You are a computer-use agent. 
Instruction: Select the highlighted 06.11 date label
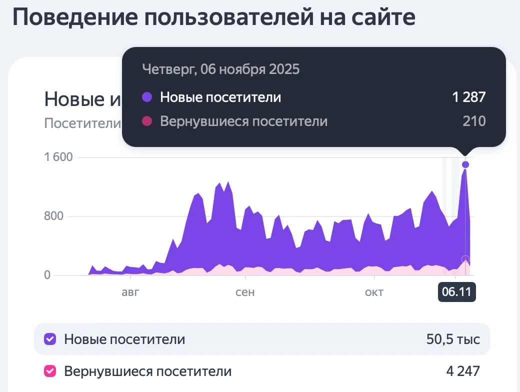pyautogui.click(x=456, y=292)
